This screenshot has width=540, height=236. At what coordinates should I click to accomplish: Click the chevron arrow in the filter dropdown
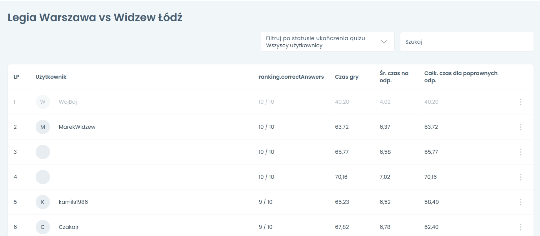click(384, 42)
